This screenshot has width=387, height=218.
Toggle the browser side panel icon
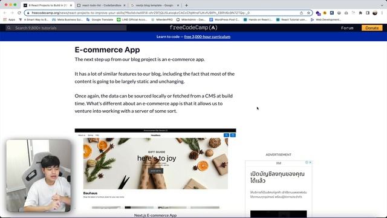tap(368, 13)
